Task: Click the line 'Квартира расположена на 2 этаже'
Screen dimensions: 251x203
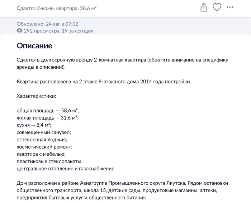Action: (x=104, y=82)
